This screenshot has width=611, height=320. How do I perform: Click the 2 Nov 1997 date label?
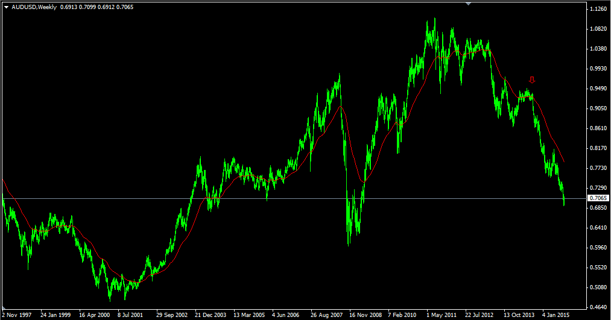tap(17, 315)
